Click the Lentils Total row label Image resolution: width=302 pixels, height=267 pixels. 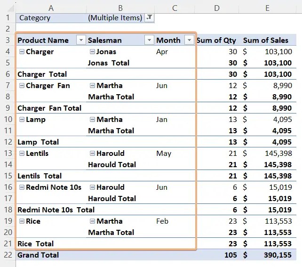click(x=40, y=176)
